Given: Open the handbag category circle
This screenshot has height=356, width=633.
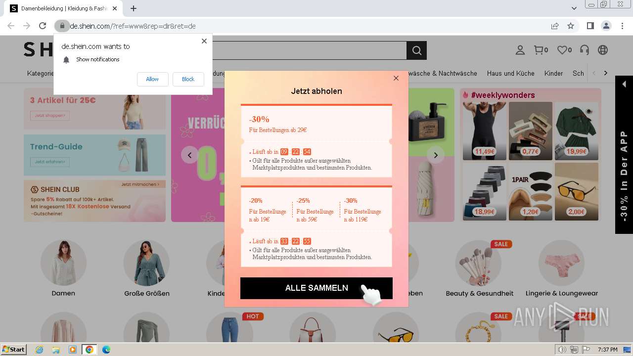Looking at the screenshot, I should click(x=313, y=327).
